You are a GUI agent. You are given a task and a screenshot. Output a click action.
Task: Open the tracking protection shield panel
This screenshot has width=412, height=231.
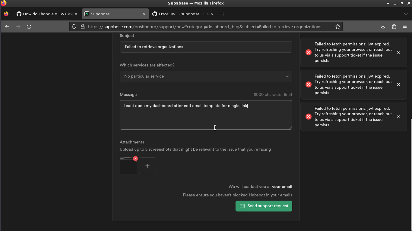point(74,26)
